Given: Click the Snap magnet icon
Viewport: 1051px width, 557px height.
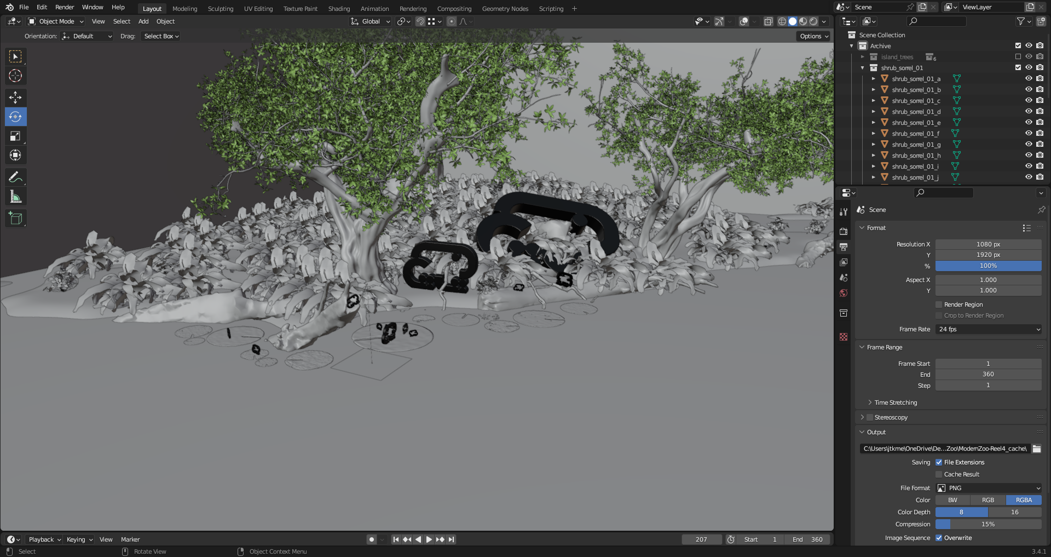Looking at the screenshot, I should [x=420, y=21].
